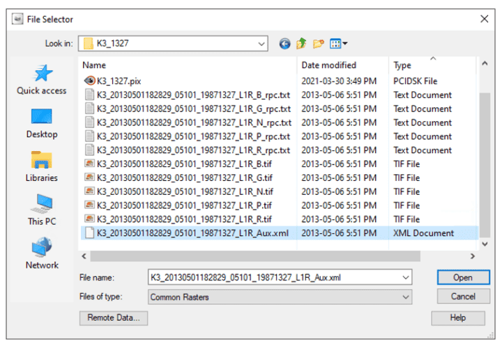
Task: Go back to the last folder visited
Action: tap(284, 43)
